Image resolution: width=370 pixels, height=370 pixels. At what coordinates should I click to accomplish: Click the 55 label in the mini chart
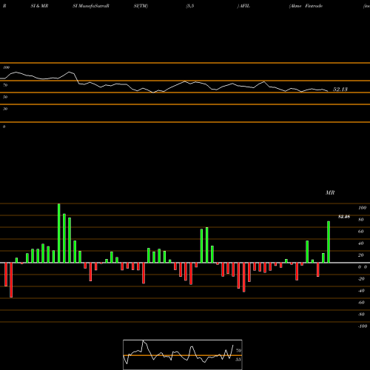point(238,360)
